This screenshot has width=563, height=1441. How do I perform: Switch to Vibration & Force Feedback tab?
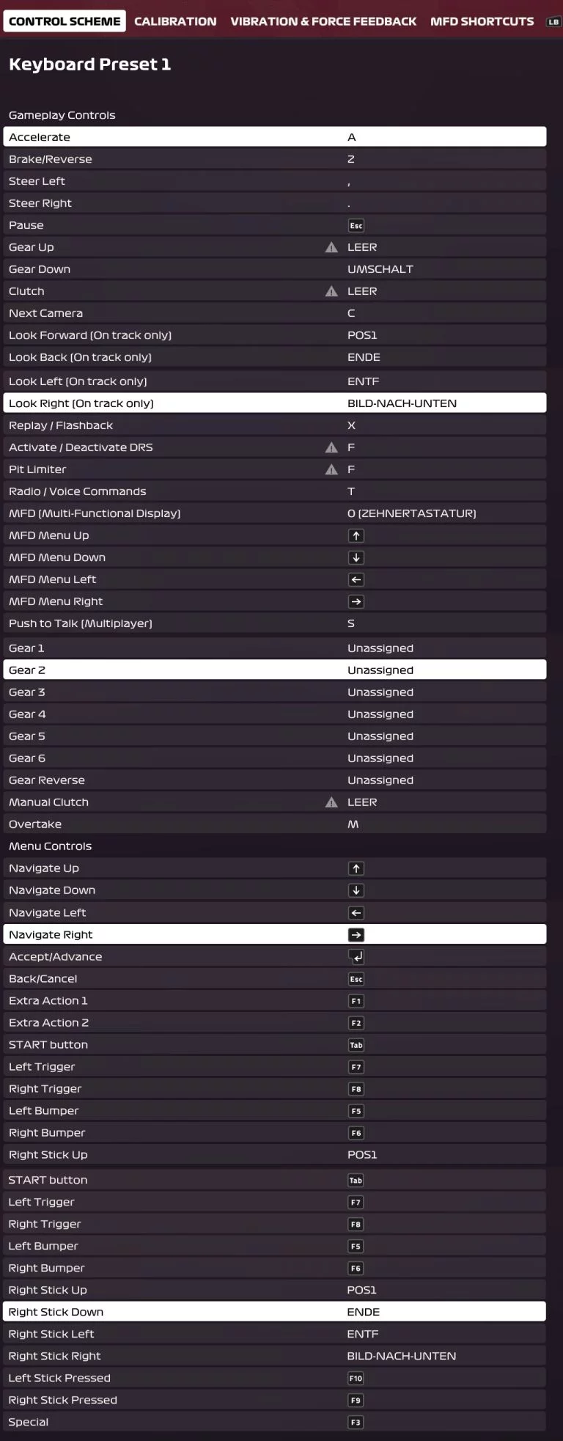point(323,21)
